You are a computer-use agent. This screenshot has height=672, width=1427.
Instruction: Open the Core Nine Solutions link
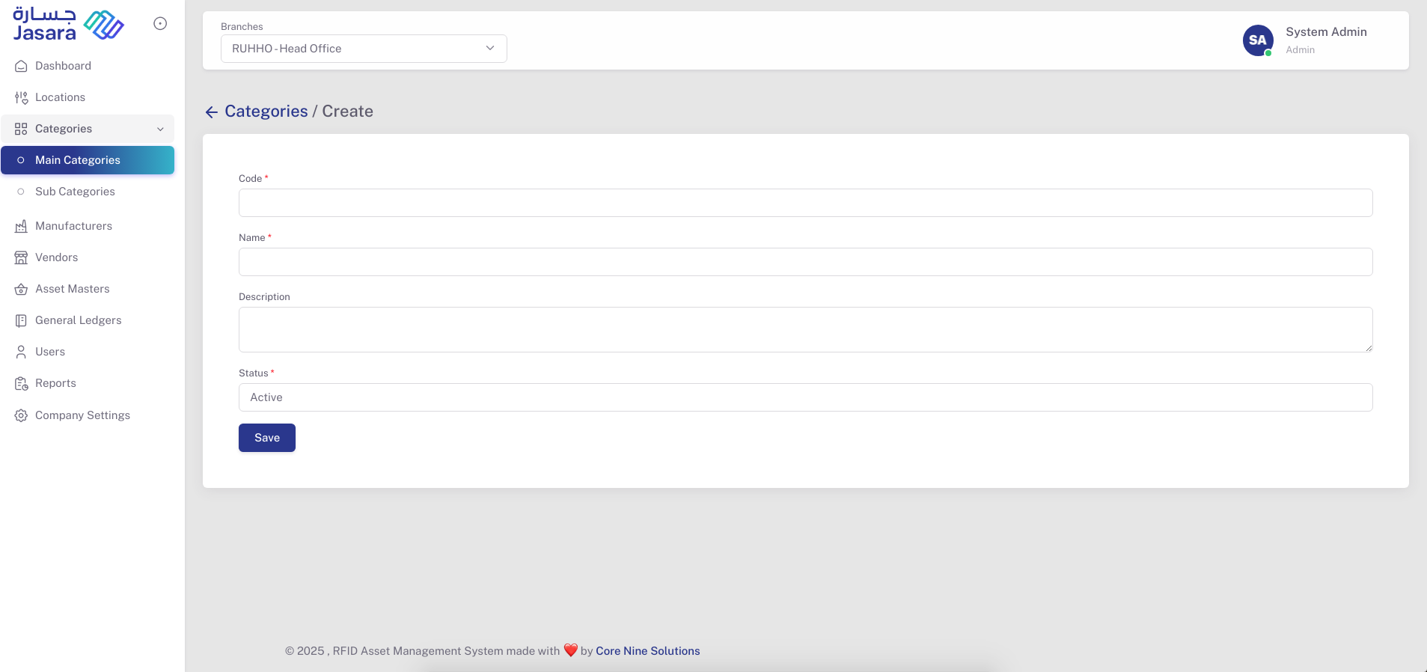pos(647,651)
